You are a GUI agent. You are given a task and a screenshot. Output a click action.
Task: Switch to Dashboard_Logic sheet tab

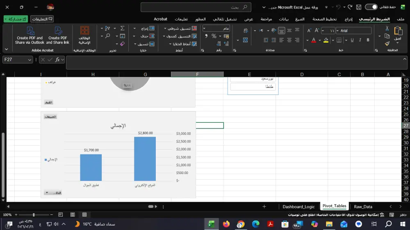click(298, 207)
